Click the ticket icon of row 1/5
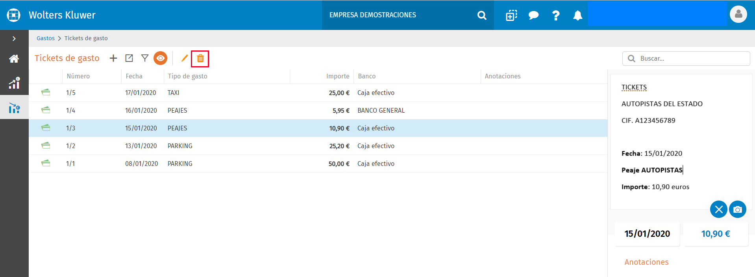Viewport: 755px width, 277px height. click(46, 92)
